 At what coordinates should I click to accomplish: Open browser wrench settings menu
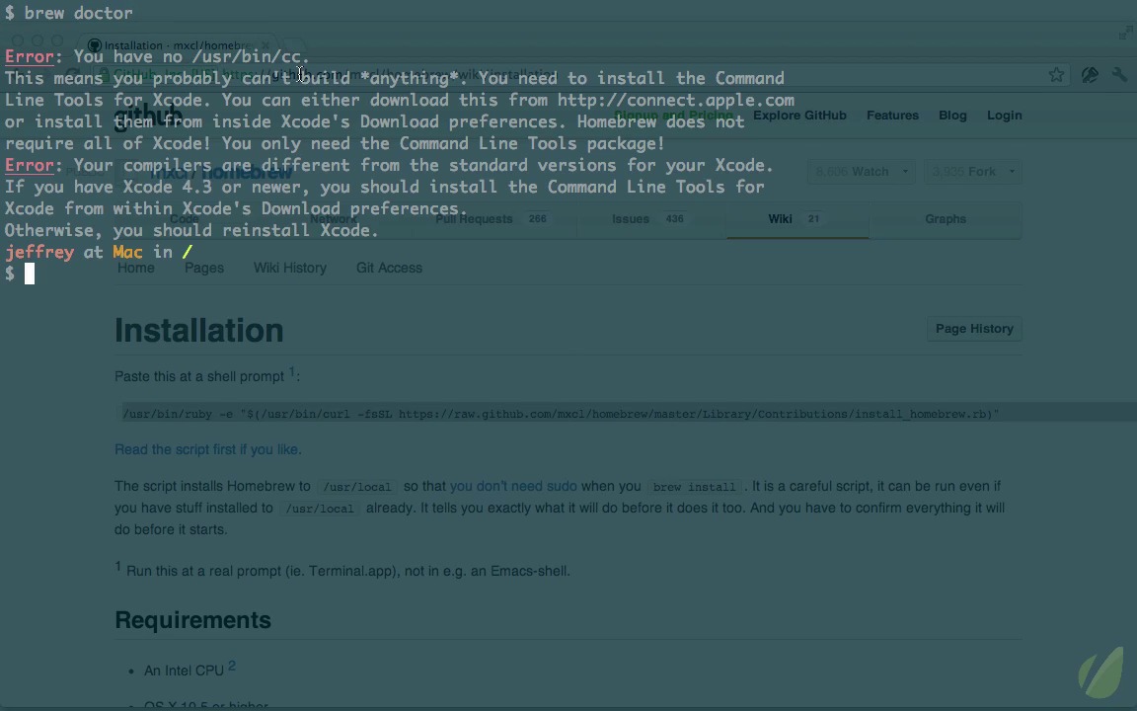tap(1119, 75)
